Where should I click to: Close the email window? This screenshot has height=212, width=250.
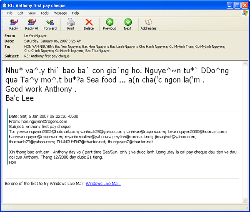tap(245, 5)
